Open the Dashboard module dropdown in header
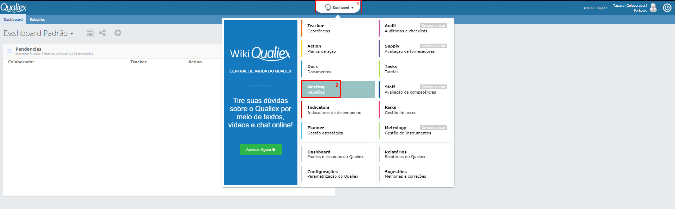Viewport: 675px width, 209px height. coord(338,7)
